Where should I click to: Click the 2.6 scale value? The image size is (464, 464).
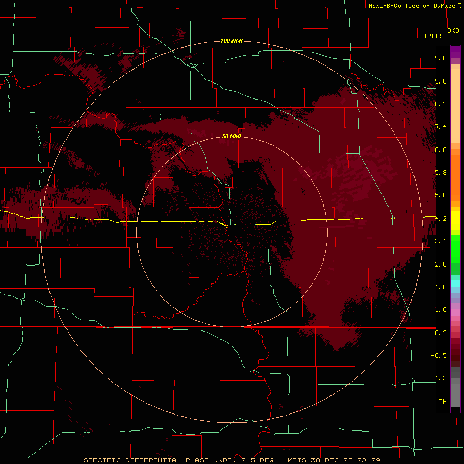(441, 264)
